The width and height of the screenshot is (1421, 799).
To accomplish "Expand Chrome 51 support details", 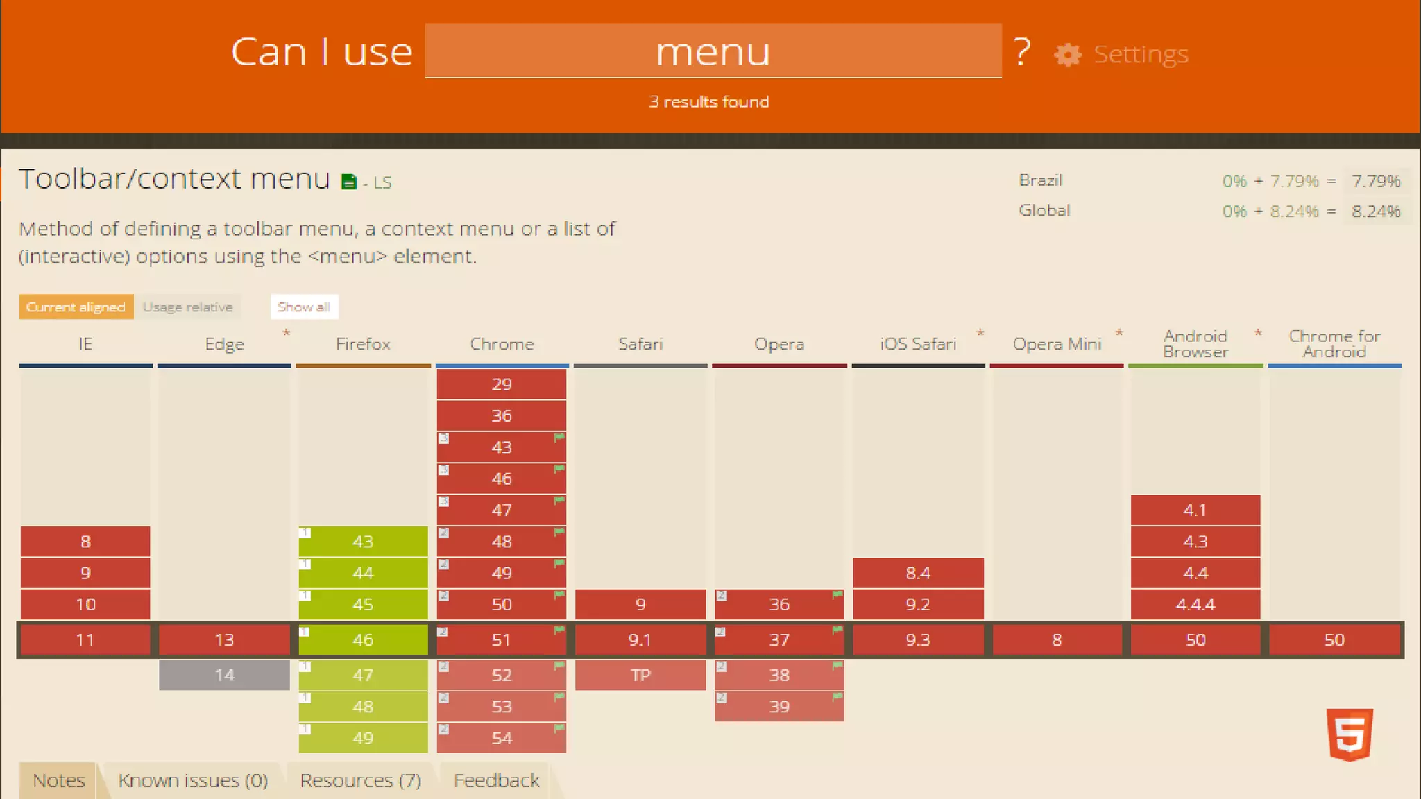I will (501, 639).
